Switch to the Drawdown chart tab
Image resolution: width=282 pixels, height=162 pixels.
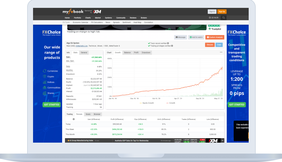click(146, 53)
